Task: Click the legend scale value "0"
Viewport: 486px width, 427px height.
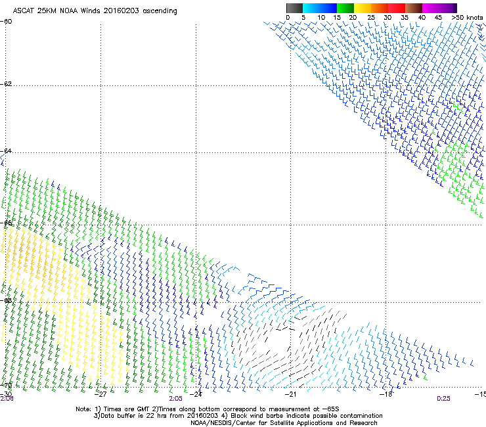Action: (x=288, y=18)
